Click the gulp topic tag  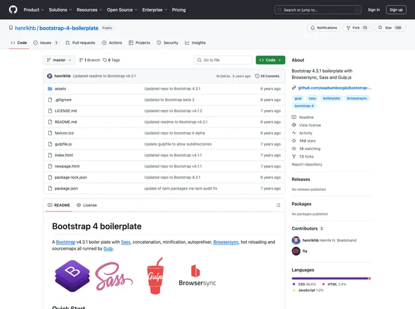click(x=298, y=98)
